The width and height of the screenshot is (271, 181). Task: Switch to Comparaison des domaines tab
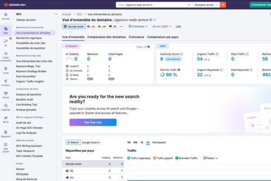(107, 37)
